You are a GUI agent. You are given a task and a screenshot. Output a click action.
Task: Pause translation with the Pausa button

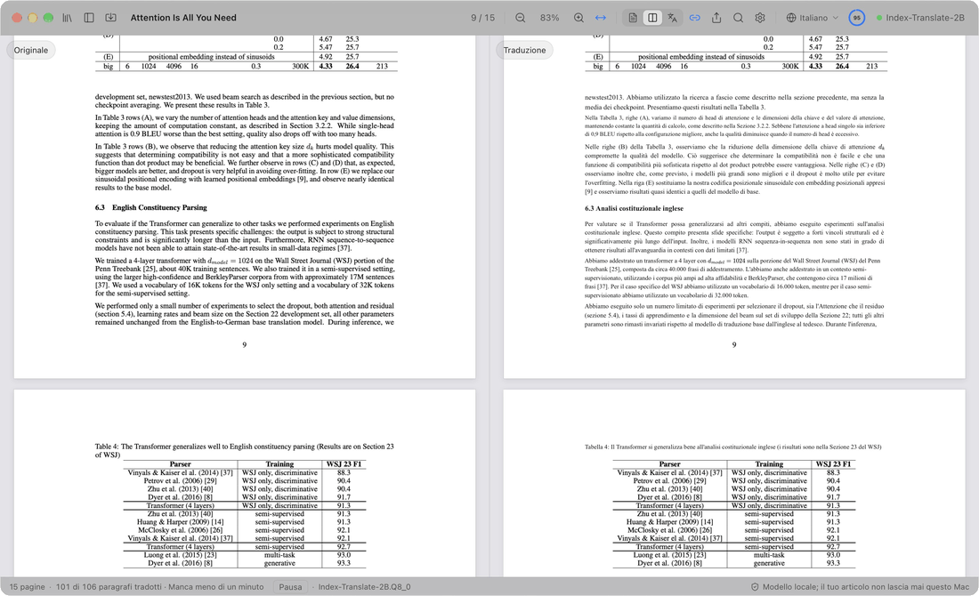[290, 586]
